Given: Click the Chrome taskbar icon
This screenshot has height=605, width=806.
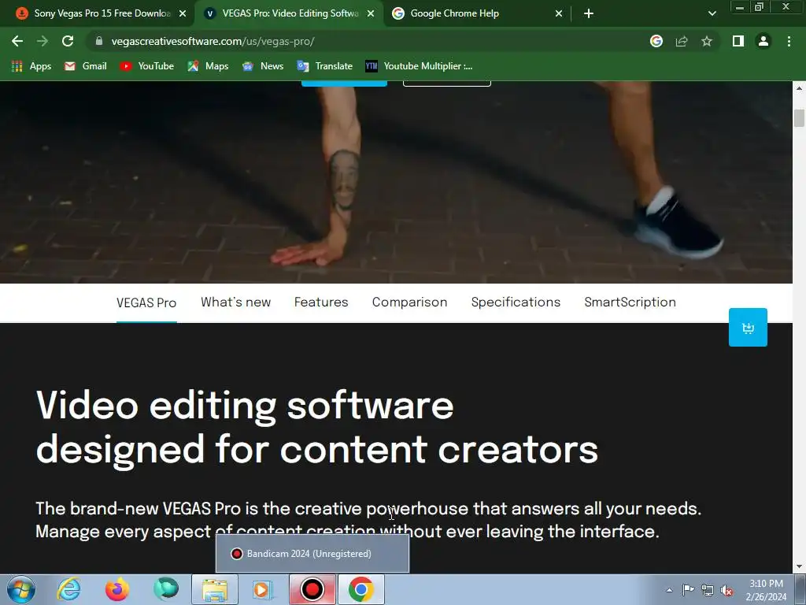Looking at the screenshot, I should coord(360,589).
